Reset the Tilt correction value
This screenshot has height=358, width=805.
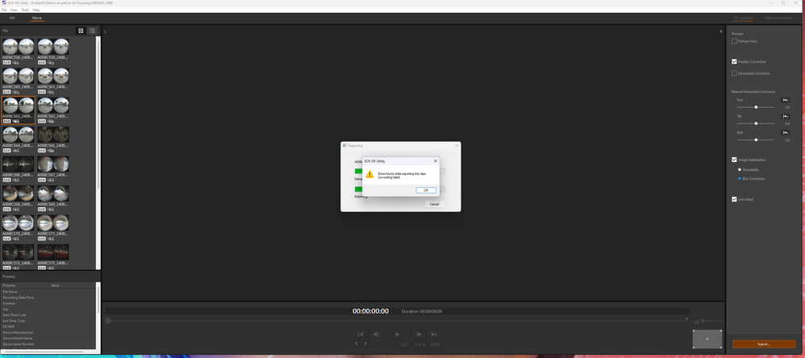pos(786,116)
